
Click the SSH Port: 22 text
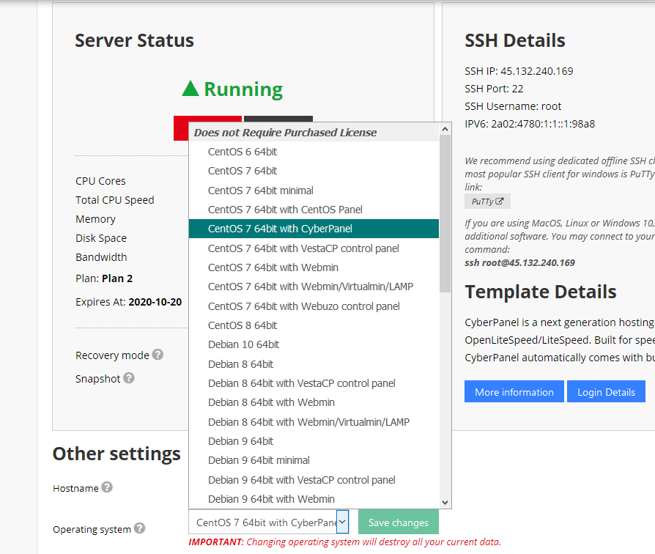(494, 89)
